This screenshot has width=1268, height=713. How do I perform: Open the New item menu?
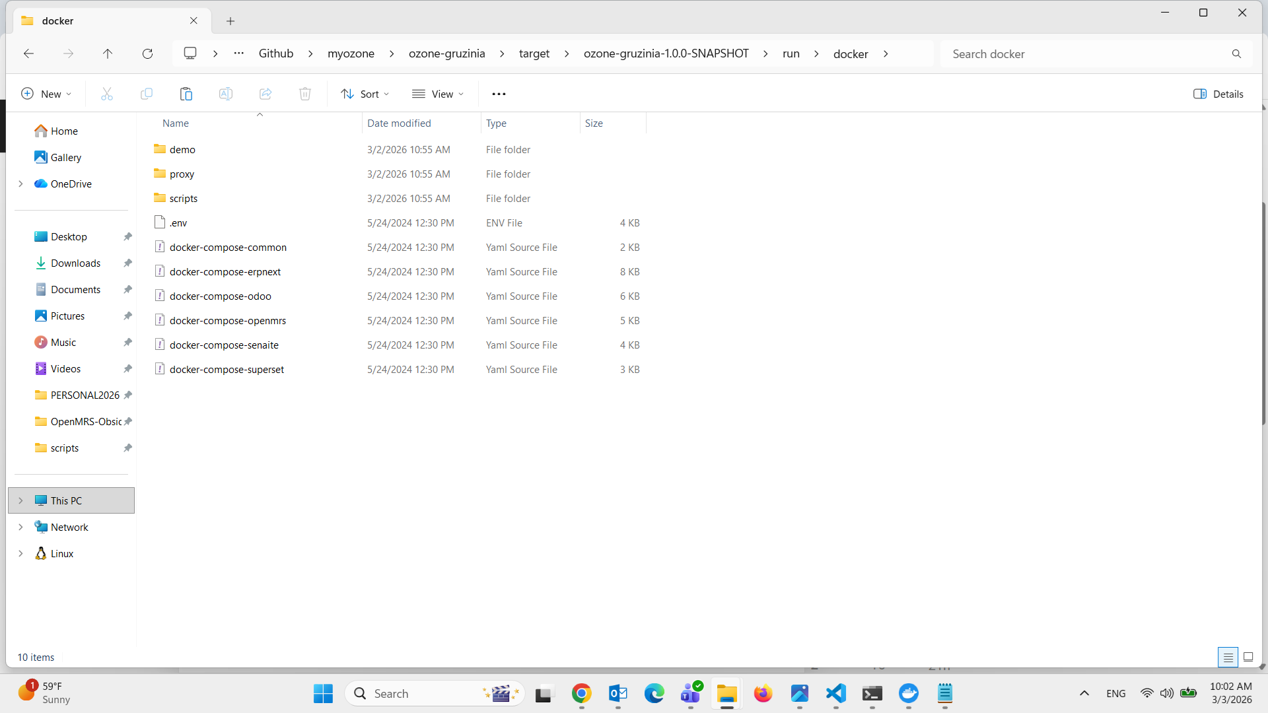point(46,94)
